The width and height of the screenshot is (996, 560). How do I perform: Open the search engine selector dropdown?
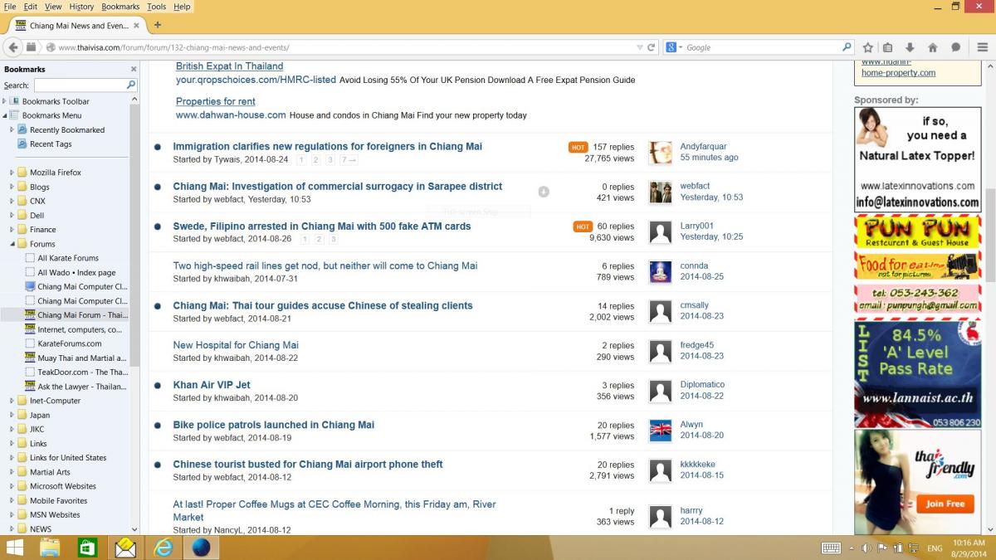click(674, 47)
